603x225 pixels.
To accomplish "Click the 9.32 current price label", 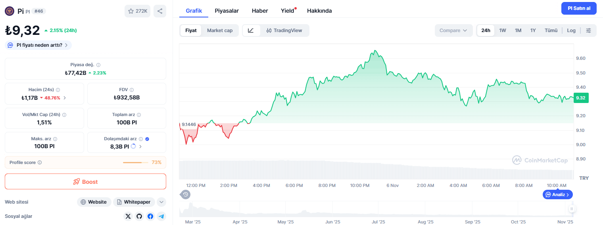I will pyautogui.click(x=581, y=98).
